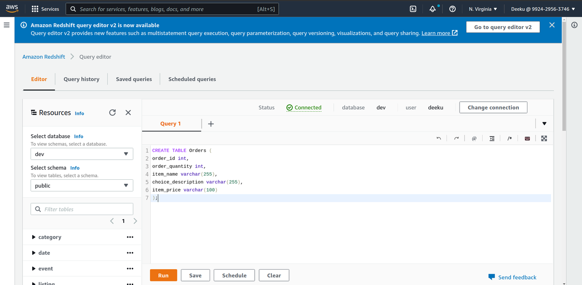Refresh the Resources panel
Viewport: 582px width, 285px height.
112,113
